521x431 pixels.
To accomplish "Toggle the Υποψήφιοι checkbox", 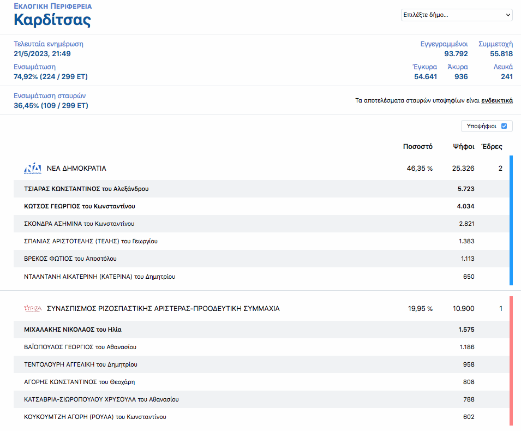I will [504, 126].
